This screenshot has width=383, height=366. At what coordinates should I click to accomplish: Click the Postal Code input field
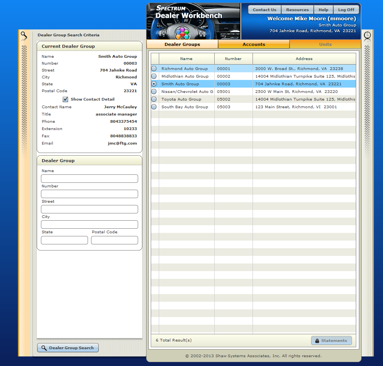(114, 240)
